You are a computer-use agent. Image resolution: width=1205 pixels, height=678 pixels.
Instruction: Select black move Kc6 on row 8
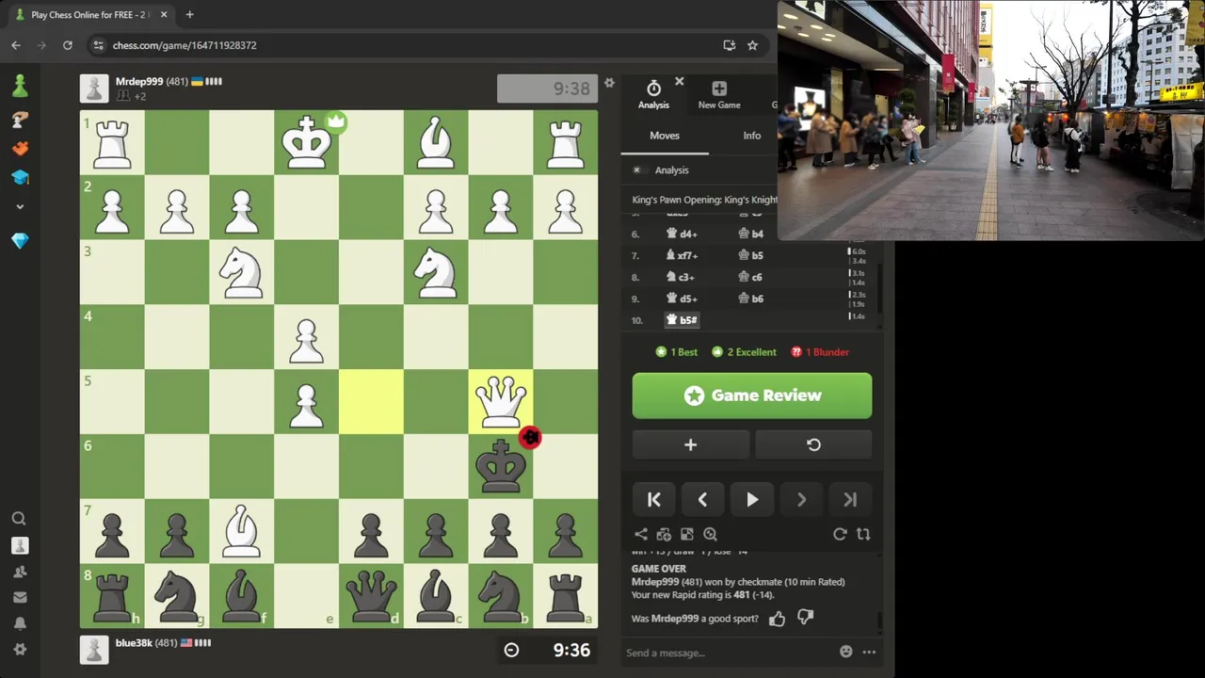751,277
